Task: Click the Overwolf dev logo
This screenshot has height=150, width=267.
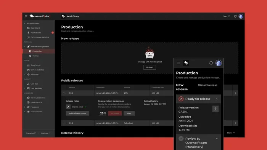Action: (x=40, y=16)
